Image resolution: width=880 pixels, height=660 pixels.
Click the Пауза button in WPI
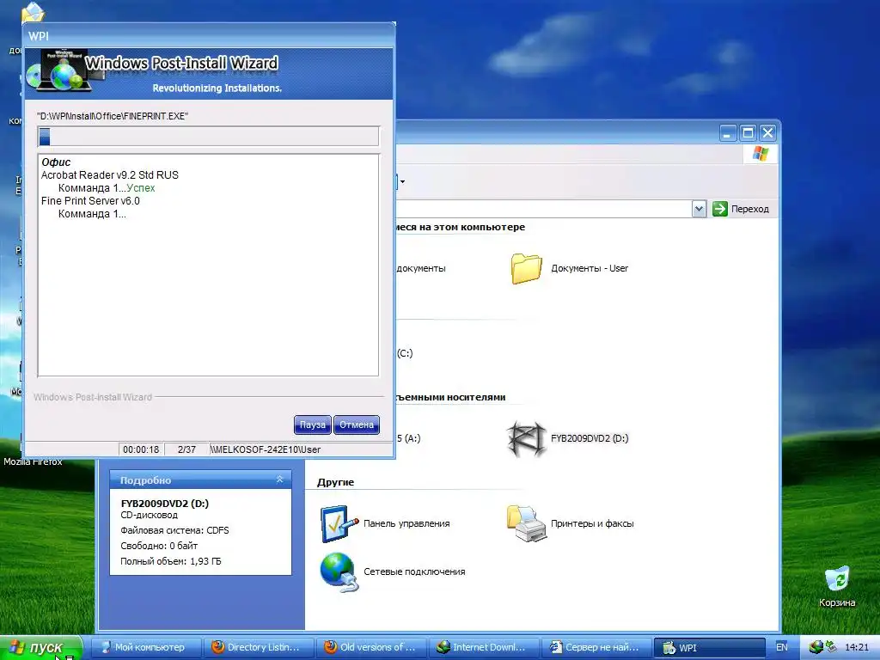pos(312,425)
